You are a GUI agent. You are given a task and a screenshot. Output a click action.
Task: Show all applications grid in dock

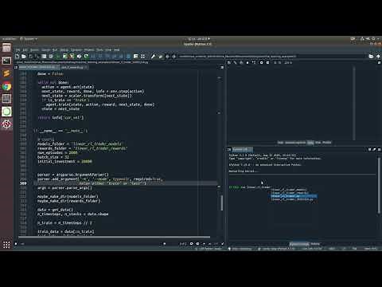pyautogui.click(x=6, y=245)
